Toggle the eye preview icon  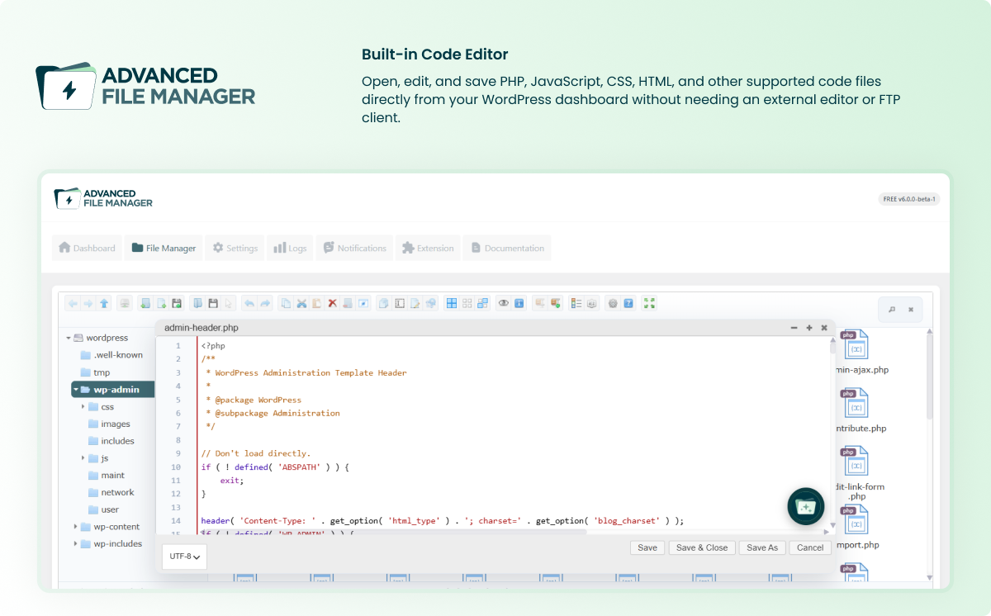click(x=504, y=303)
